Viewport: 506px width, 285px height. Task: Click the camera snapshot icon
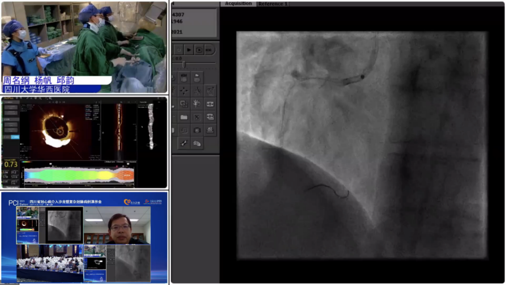197,130
